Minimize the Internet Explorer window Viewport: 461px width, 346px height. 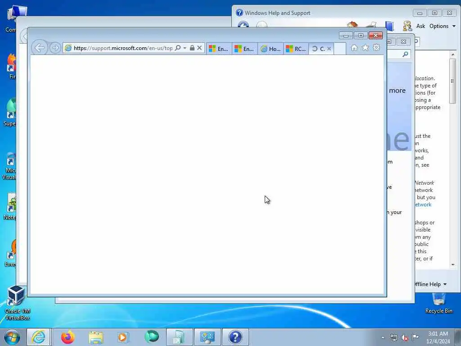[x=346, y=36]
